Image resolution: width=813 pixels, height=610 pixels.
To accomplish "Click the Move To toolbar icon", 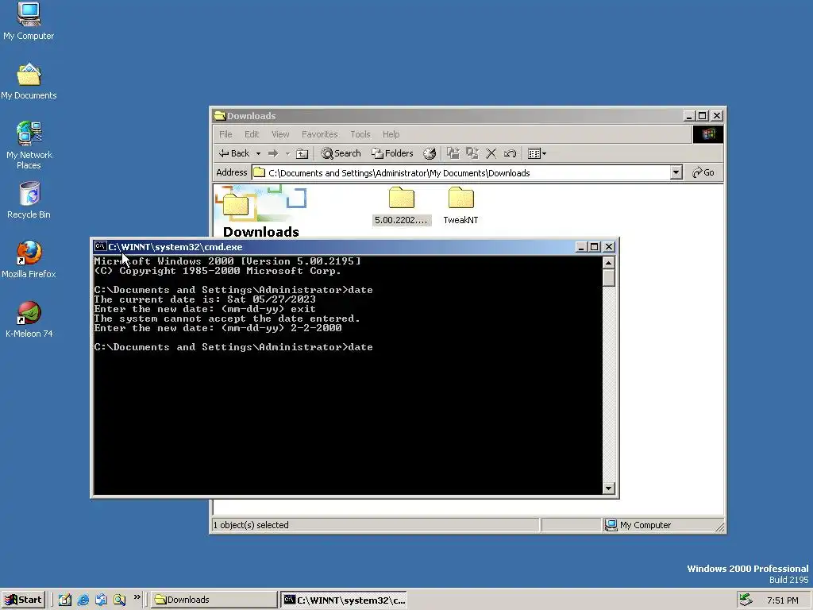I will point(453,153).
